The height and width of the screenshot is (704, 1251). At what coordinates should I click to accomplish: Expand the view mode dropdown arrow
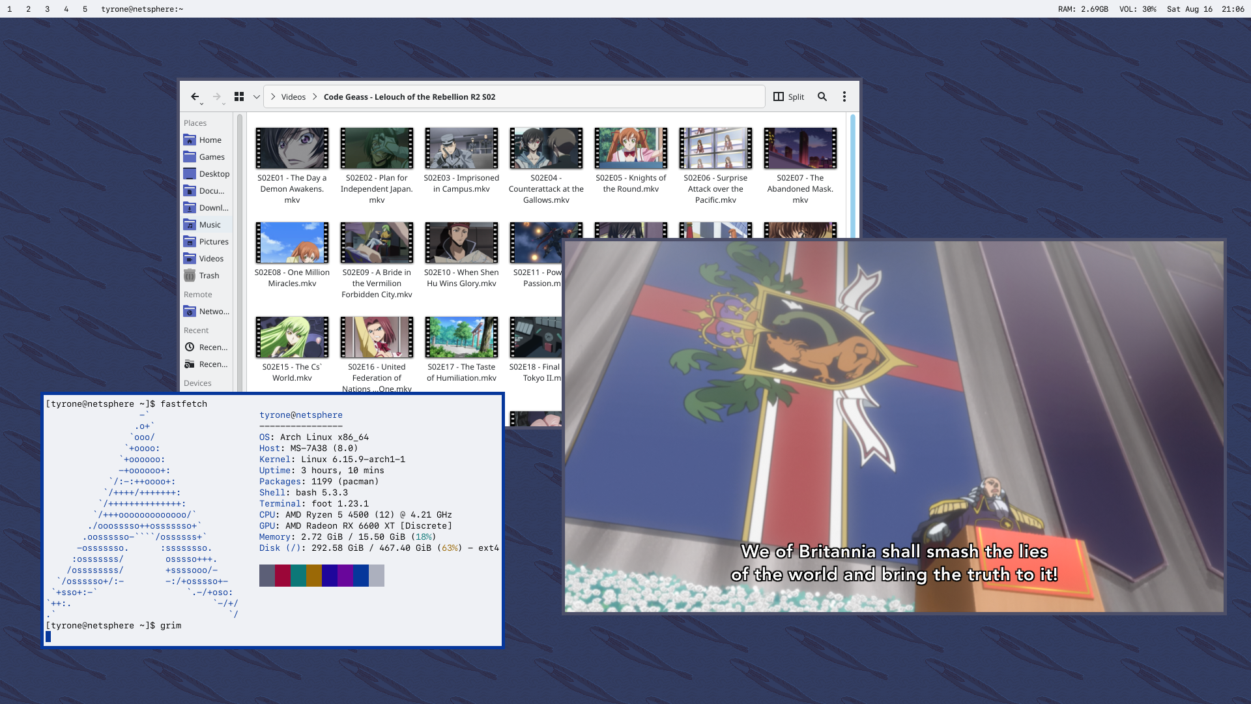click(257, 96)
